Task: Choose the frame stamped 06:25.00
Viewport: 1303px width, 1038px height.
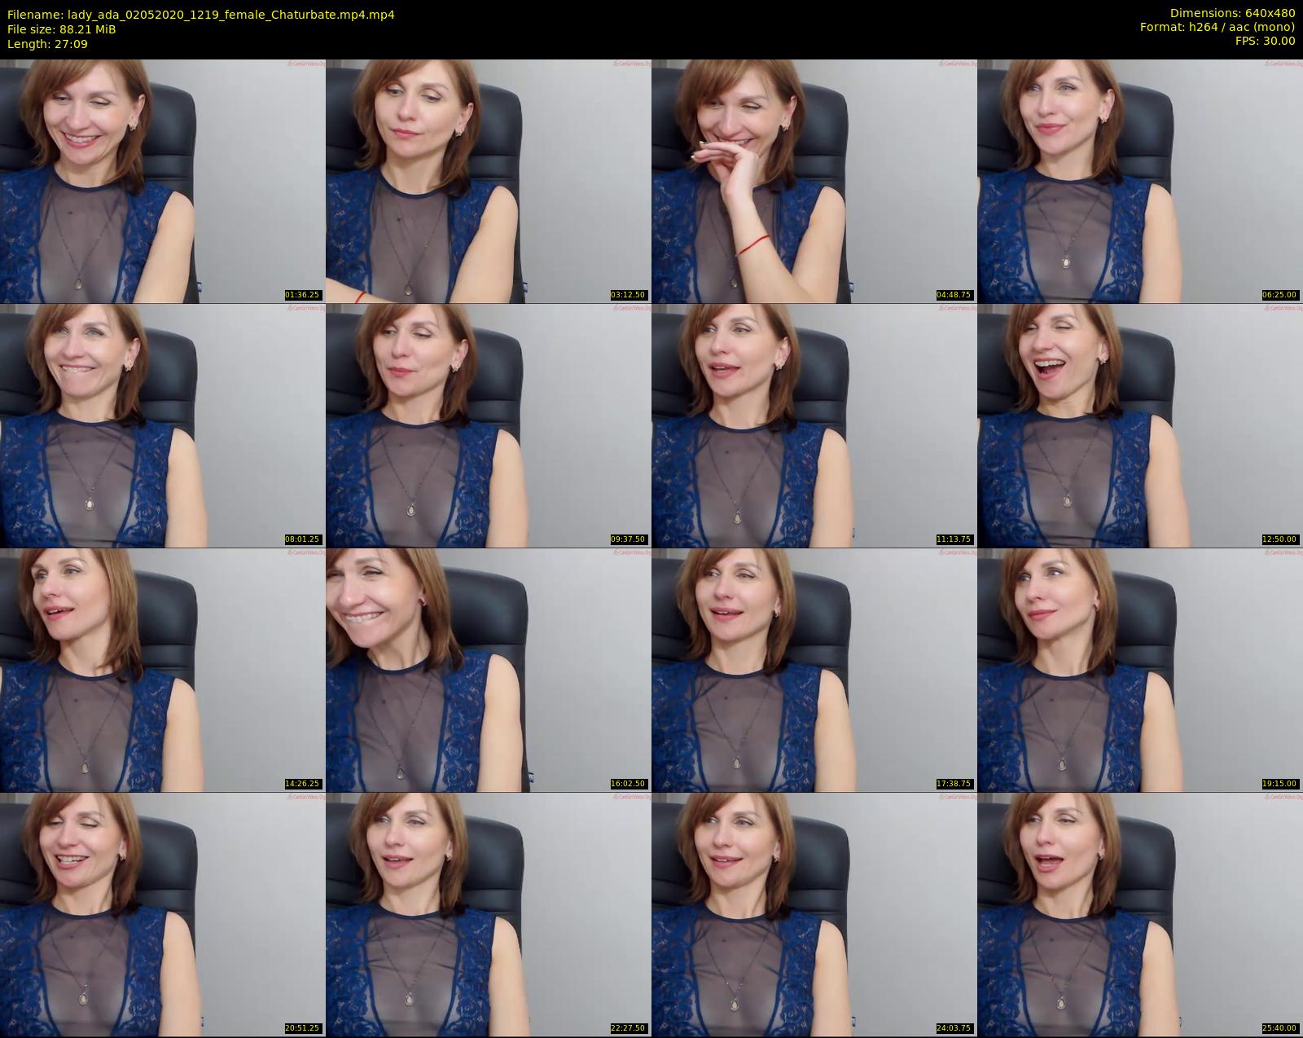Action: (x=1140, y=181)
